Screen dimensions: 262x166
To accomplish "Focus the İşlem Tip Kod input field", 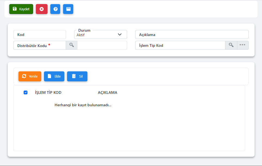I will 180,45.
